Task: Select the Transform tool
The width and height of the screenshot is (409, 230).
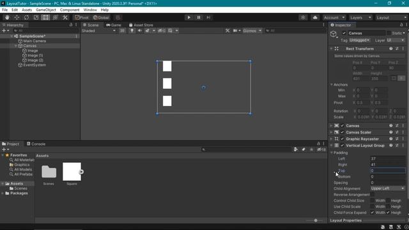Action: (56, 17)
